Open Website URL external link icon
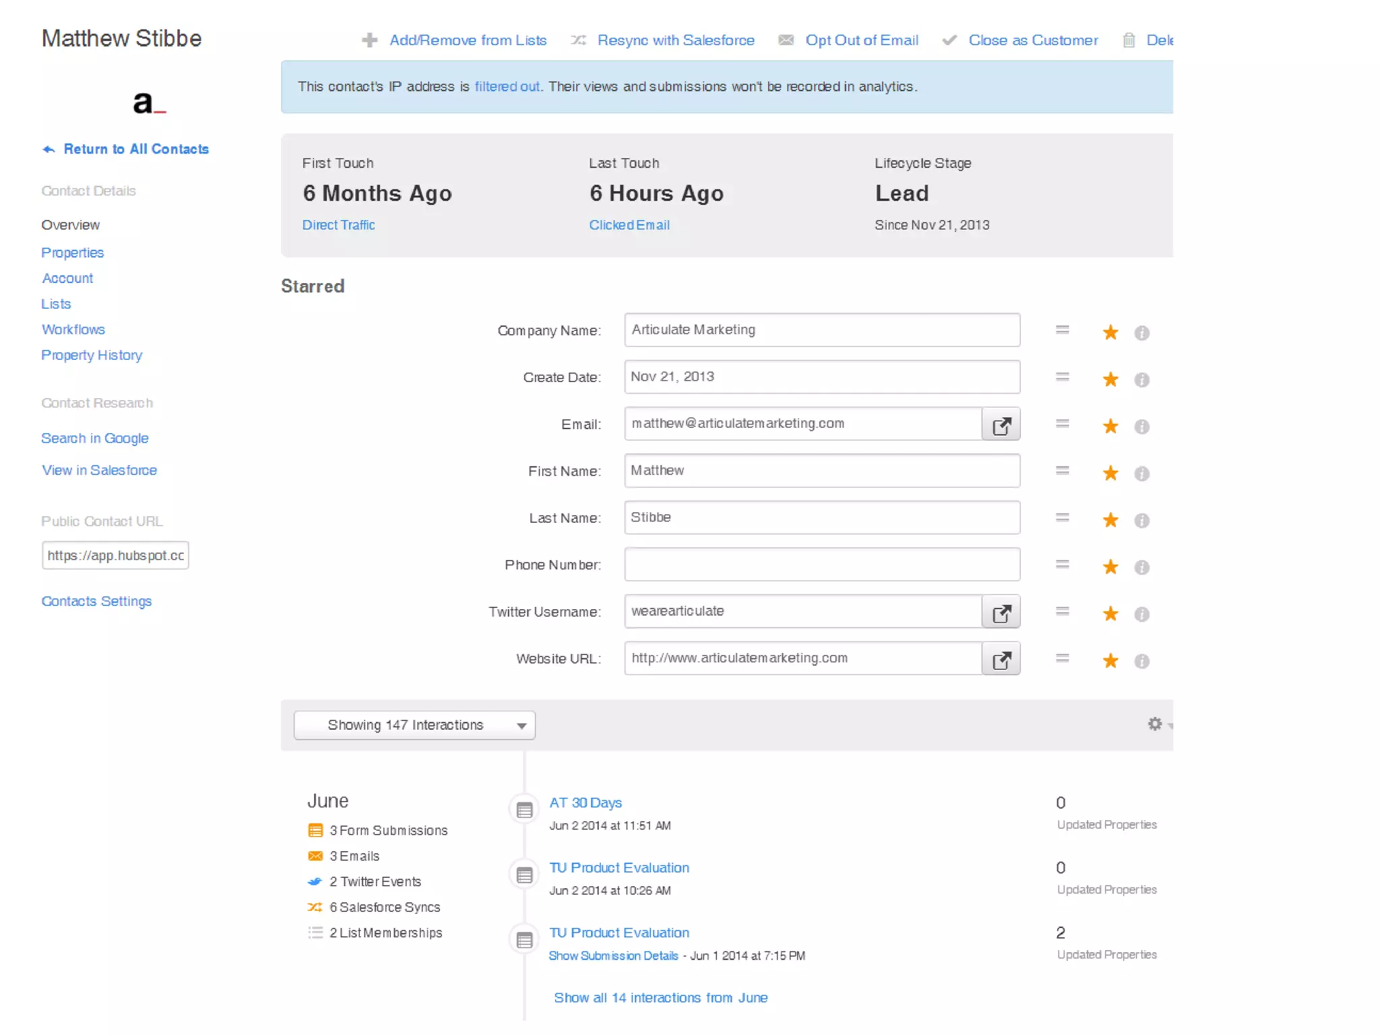Viewport: 1380px width, 1035px height. (x=1001, y=659)
